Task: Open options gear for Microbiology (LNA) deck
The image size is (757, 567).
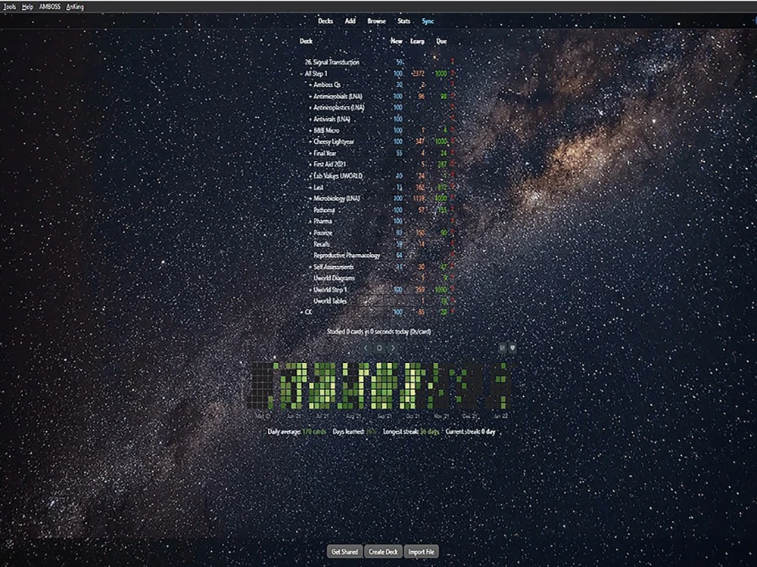Action: pyautogui.click(x=453, y=199)
